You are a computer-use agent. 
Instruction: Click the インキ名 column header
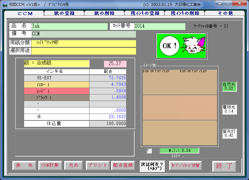[x=56, y=72]
